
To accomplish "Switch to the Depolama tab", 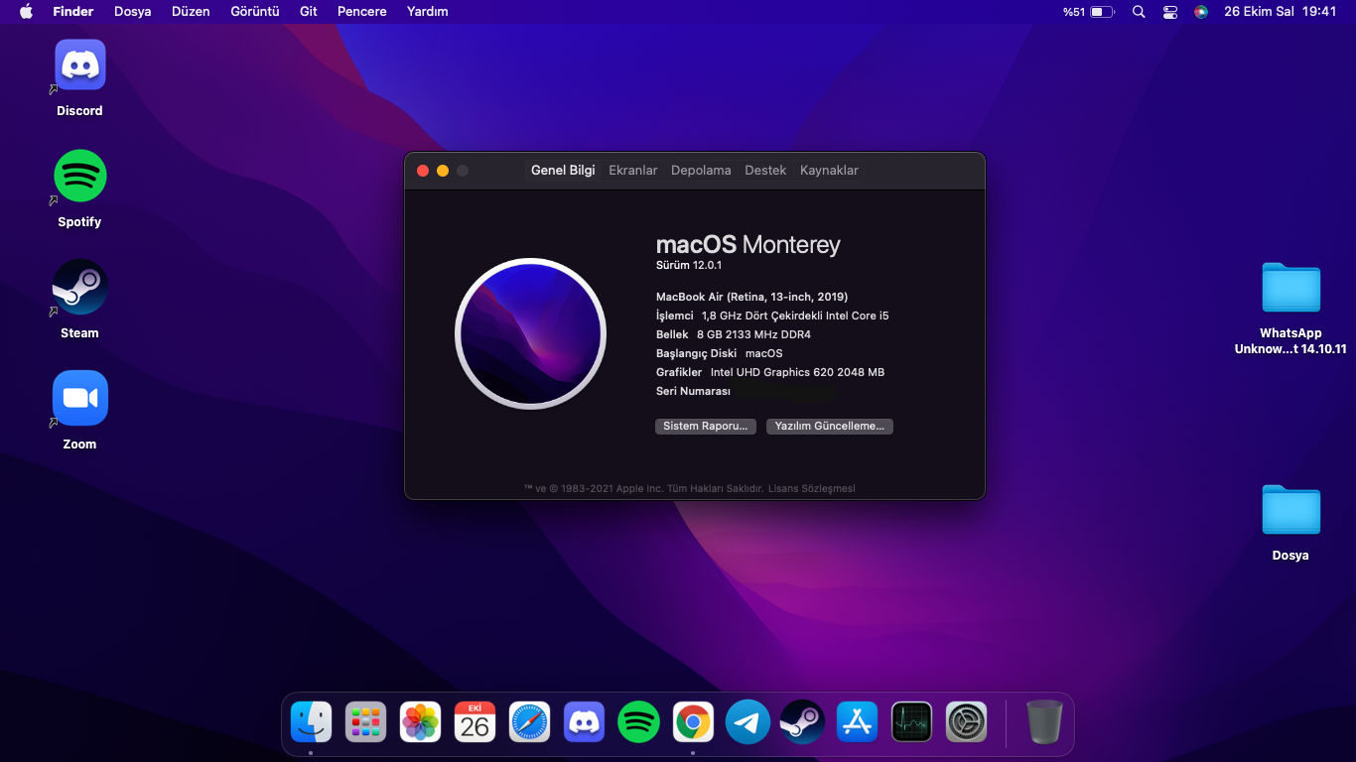I will (701, 171).
